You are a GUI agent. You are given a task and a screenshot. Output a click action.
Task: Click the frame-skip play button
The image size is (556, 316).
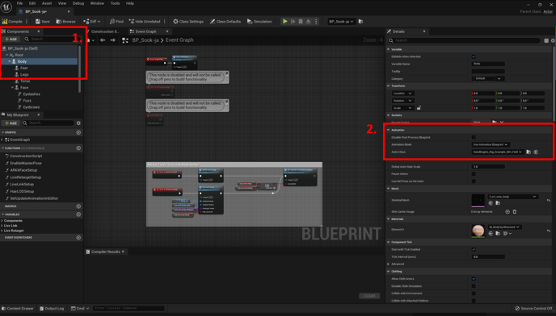(x=293, y=22)
